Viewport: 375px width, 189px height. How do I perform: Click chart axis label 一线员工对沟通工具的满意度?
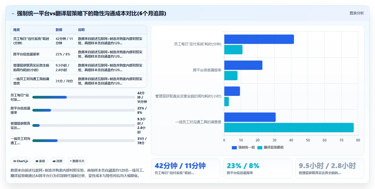[198, 122]
